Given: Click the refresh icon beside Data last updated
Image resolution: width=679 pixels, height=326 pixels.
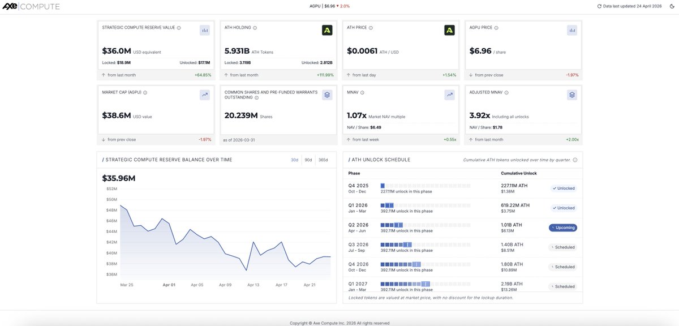Looking at the screenshot, I should [x=599, y=6].
